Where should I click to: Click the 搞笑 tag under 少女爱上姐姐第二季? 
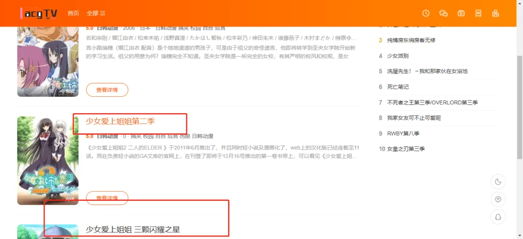[136, 136]
